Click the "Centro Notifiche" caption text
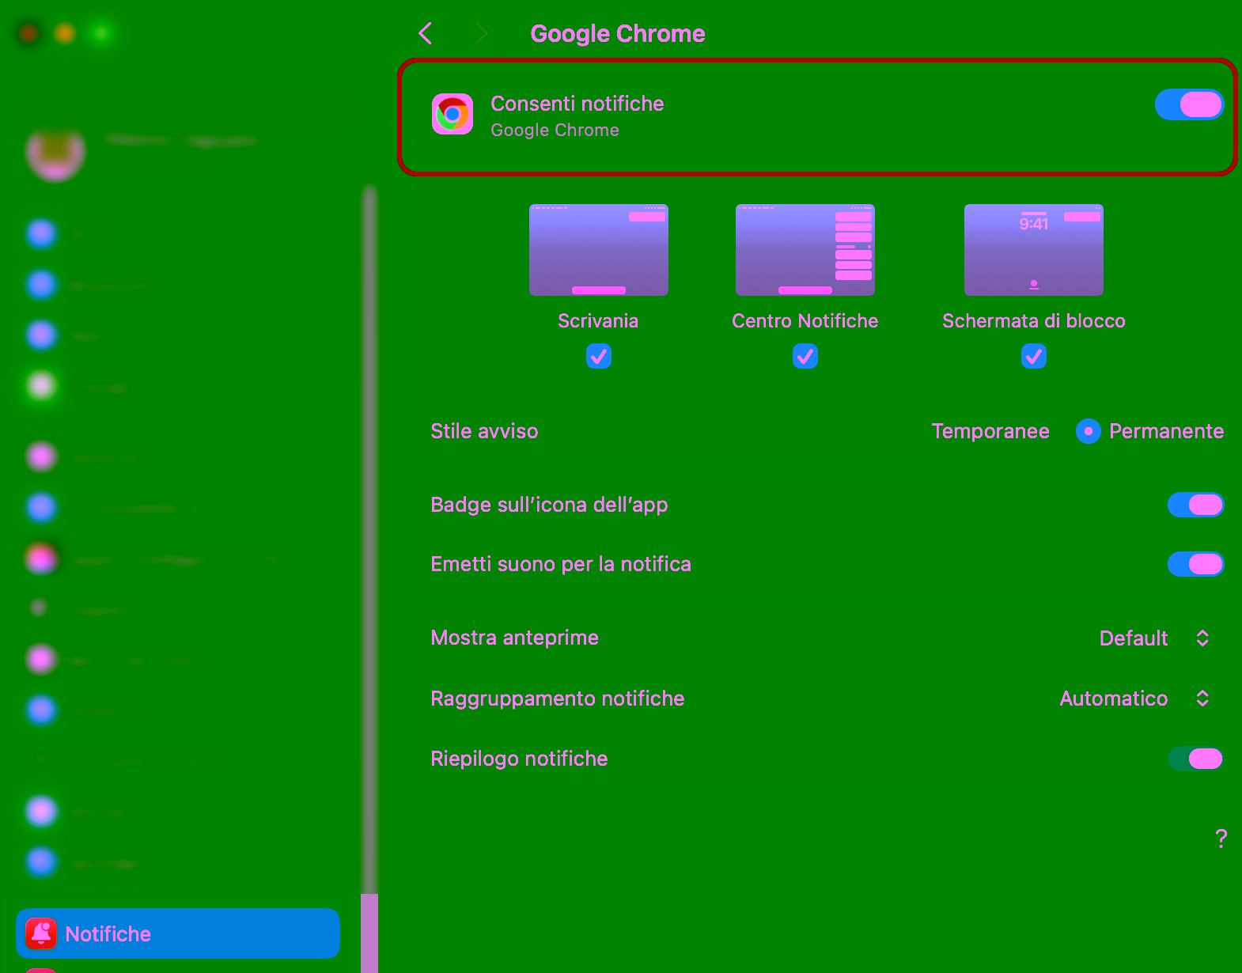The width and height of the screenshot is (1242, 973). click(x=805, y=320)
